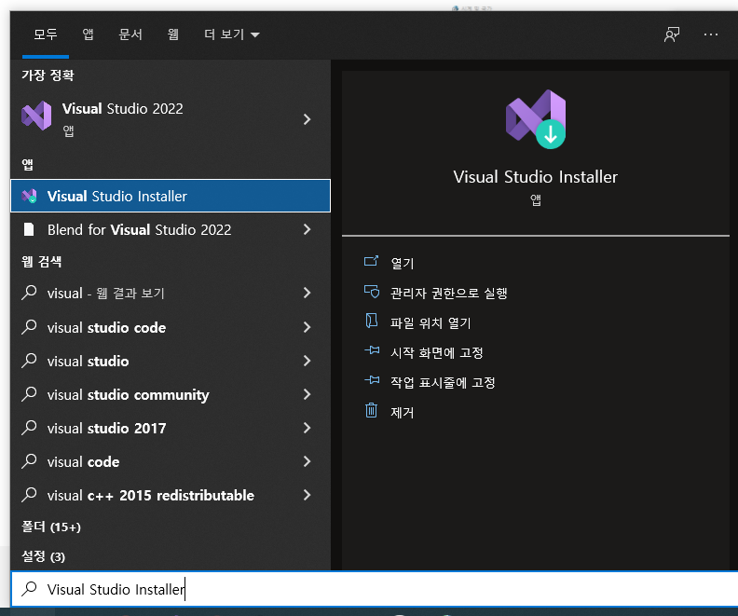
Task: Click the pin icon for 시작 화면에 고정
Action: (x=372, y=350)
